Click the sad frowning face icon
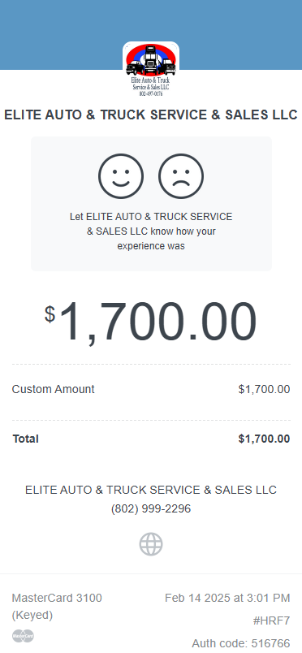302x653 pixels. [x=181, y=176]
